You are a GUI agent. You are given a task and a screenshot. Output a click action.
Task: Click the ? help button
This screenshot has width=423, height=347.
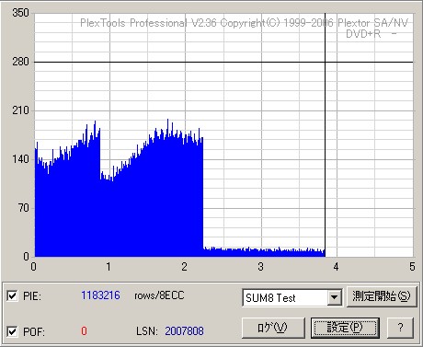click(401, 328)
